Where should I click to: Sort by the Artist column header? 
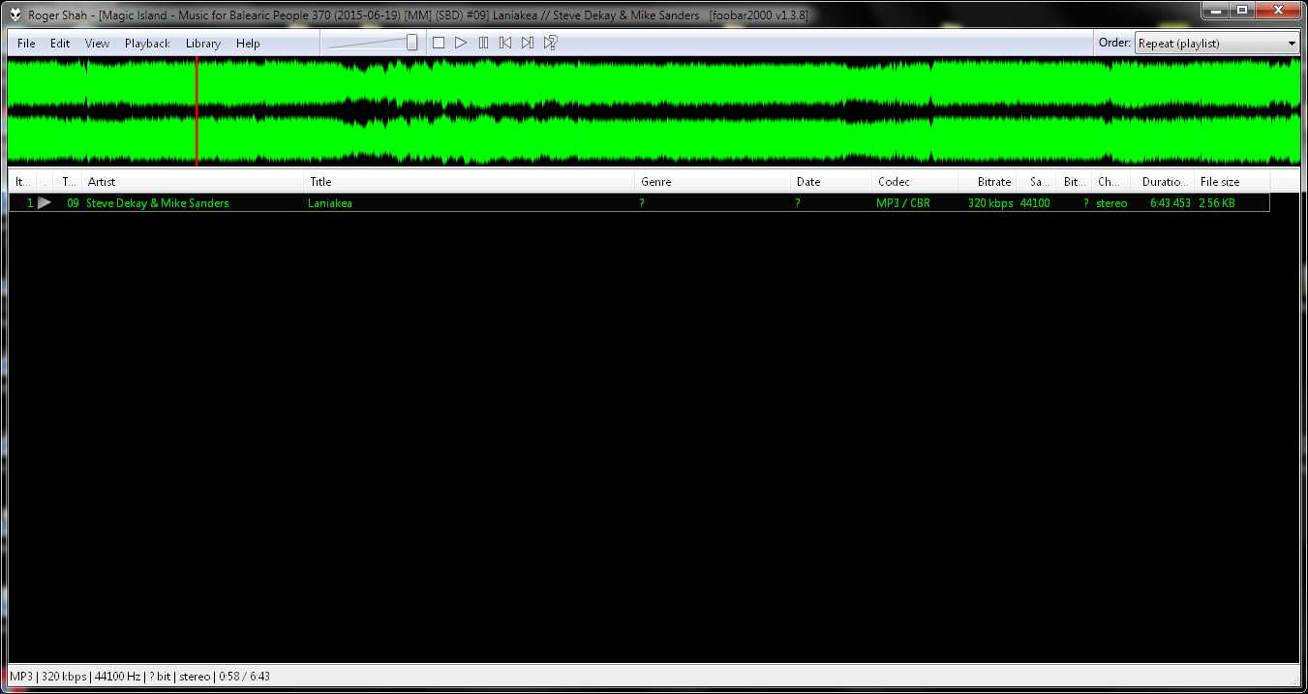[x=194, y=182]
